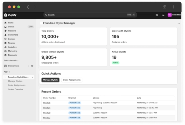
Task: Click the Online Store storefront icon
Action: pyautogui.click(x=5, y=66)
